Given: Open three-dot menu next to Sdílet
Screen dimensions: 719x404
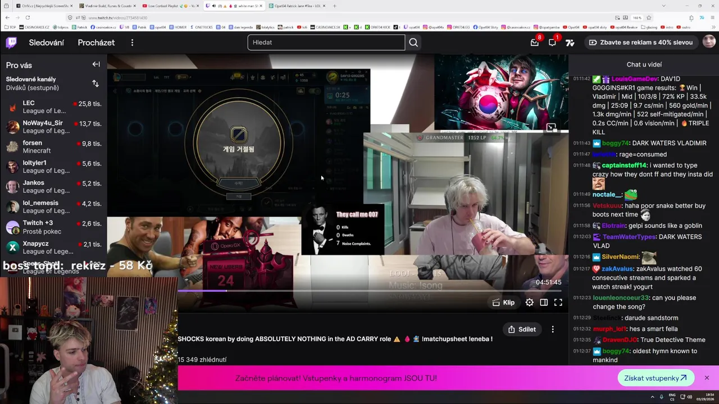Looking at the screenshot, I should (553, 329).
